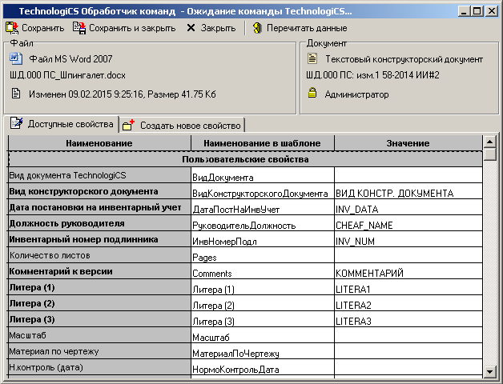Image resolution: width=503 pixels, height=384 pixels.
Task: Switch to Доступные свойства tab
Action: [x=62, y=124]
